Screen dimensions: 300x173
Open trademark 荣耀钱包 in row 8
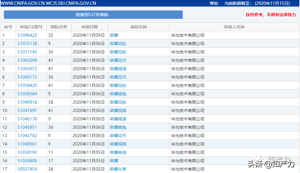tap(118, 94)
